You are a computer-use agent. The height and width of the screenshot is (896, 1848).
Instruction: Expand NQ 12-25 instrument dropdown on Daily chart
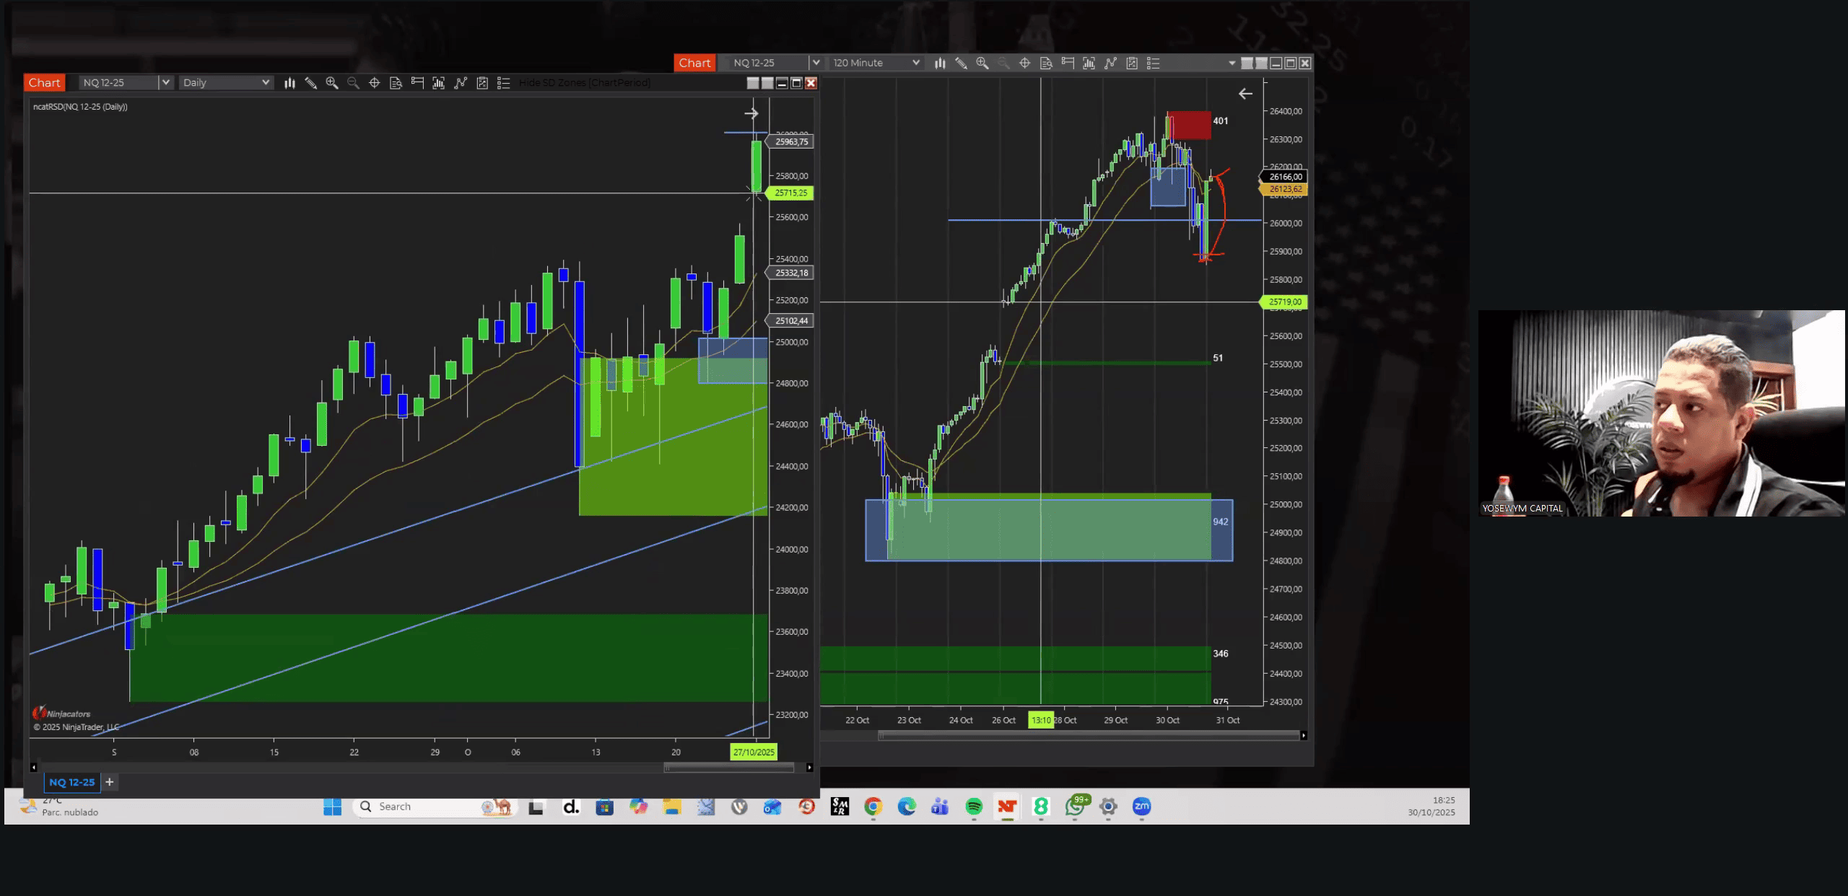[x=165, y=83]
